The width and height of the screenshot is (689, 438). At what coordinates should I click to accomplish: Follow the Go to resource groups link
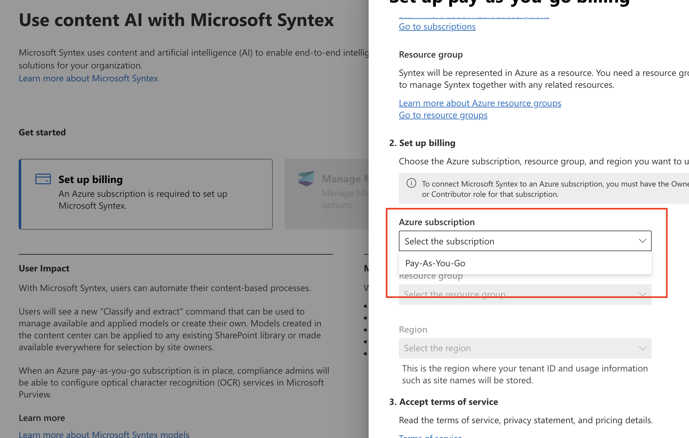click(443, 115)
